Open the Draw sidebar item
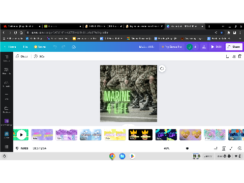 pos(7,97)
